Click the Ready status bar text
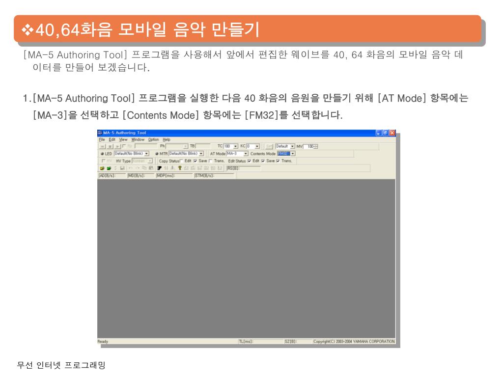Viewport: 503px width, 377px height. pyautogui.click(x=103, y=342)
